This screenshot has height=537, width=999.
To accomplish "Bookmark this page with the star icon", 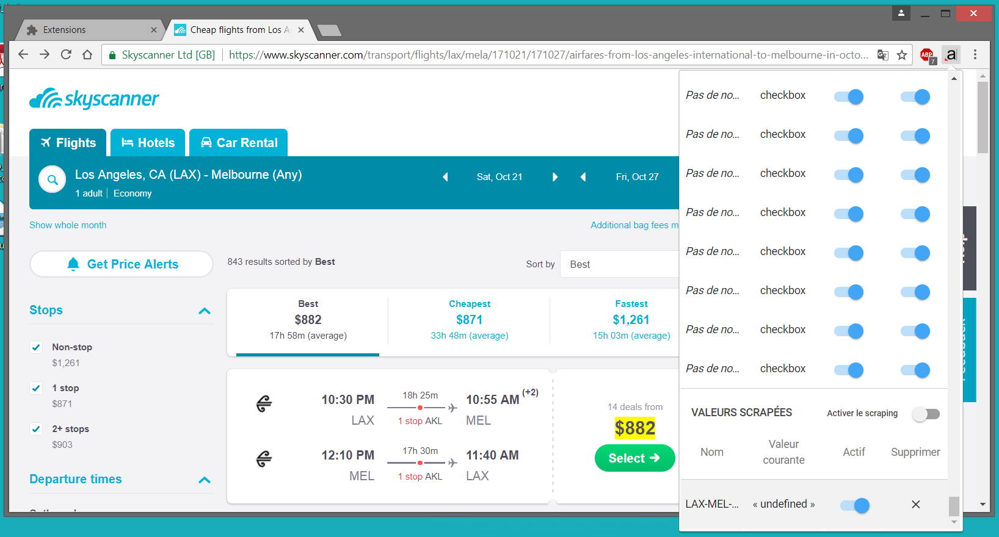I will [x=902, y=55].
